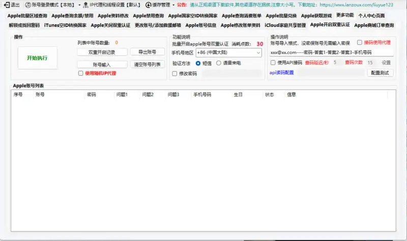Open the lanzoux download link
Viewport: 407px width, 241px height.
[357, 5]
